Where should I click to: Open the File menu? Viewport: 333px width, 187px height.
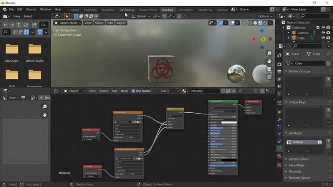coord(11,9)
